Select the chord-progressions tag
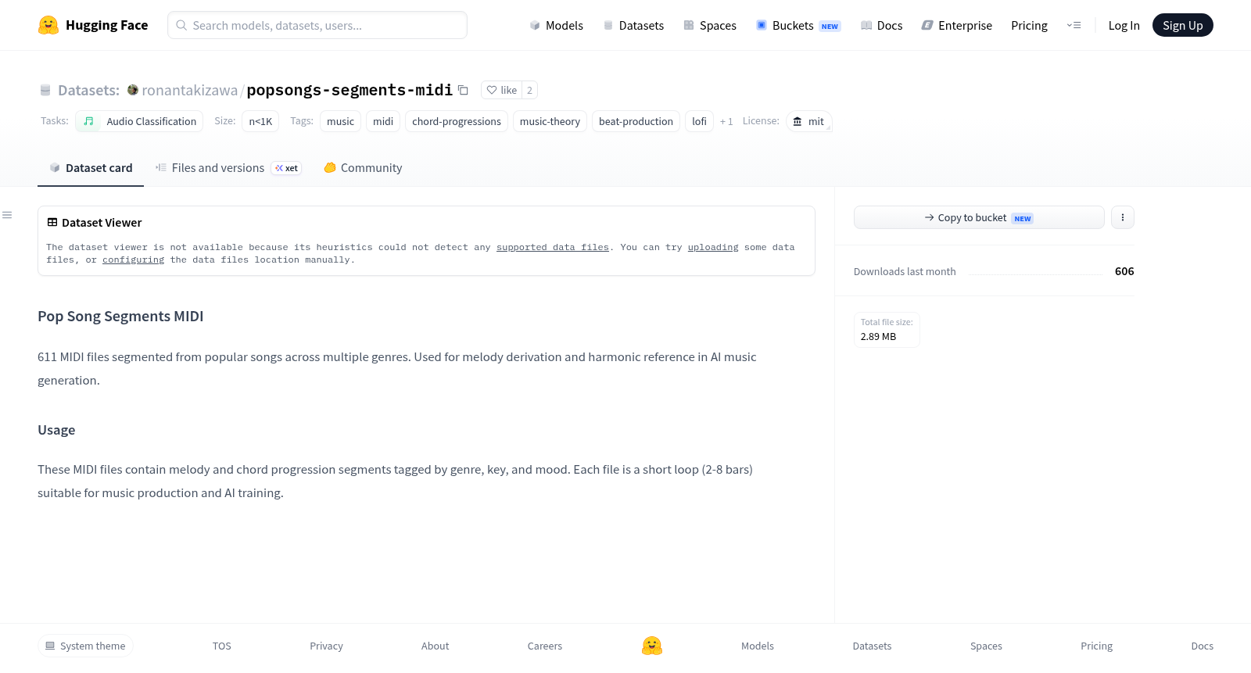The width and height of the screenshot is (1251, 673). pyautogui.click(x=457, y=121)
